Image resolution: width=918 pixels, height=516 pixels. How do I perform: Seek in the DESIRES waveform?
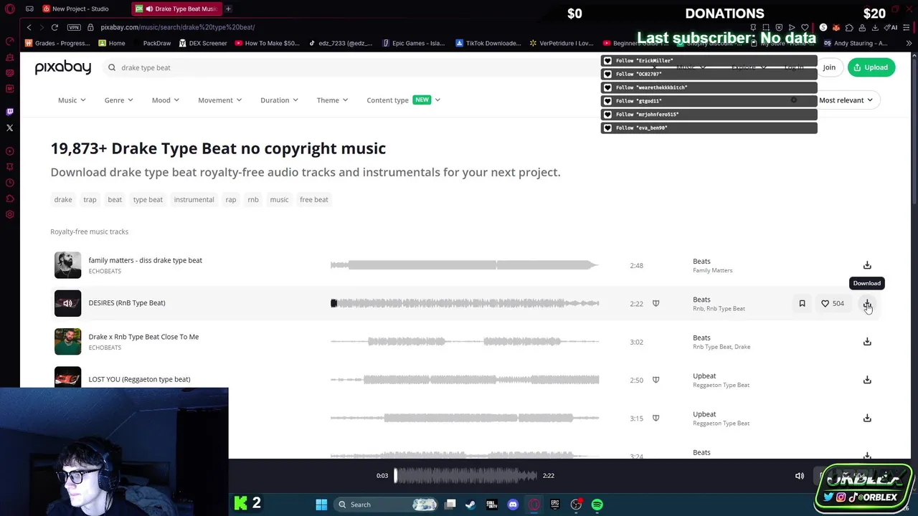(465, 303)
